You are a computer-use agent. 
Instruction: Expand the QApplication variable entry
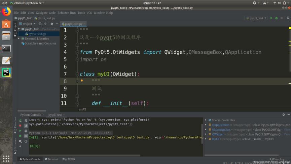pos(206,125)
